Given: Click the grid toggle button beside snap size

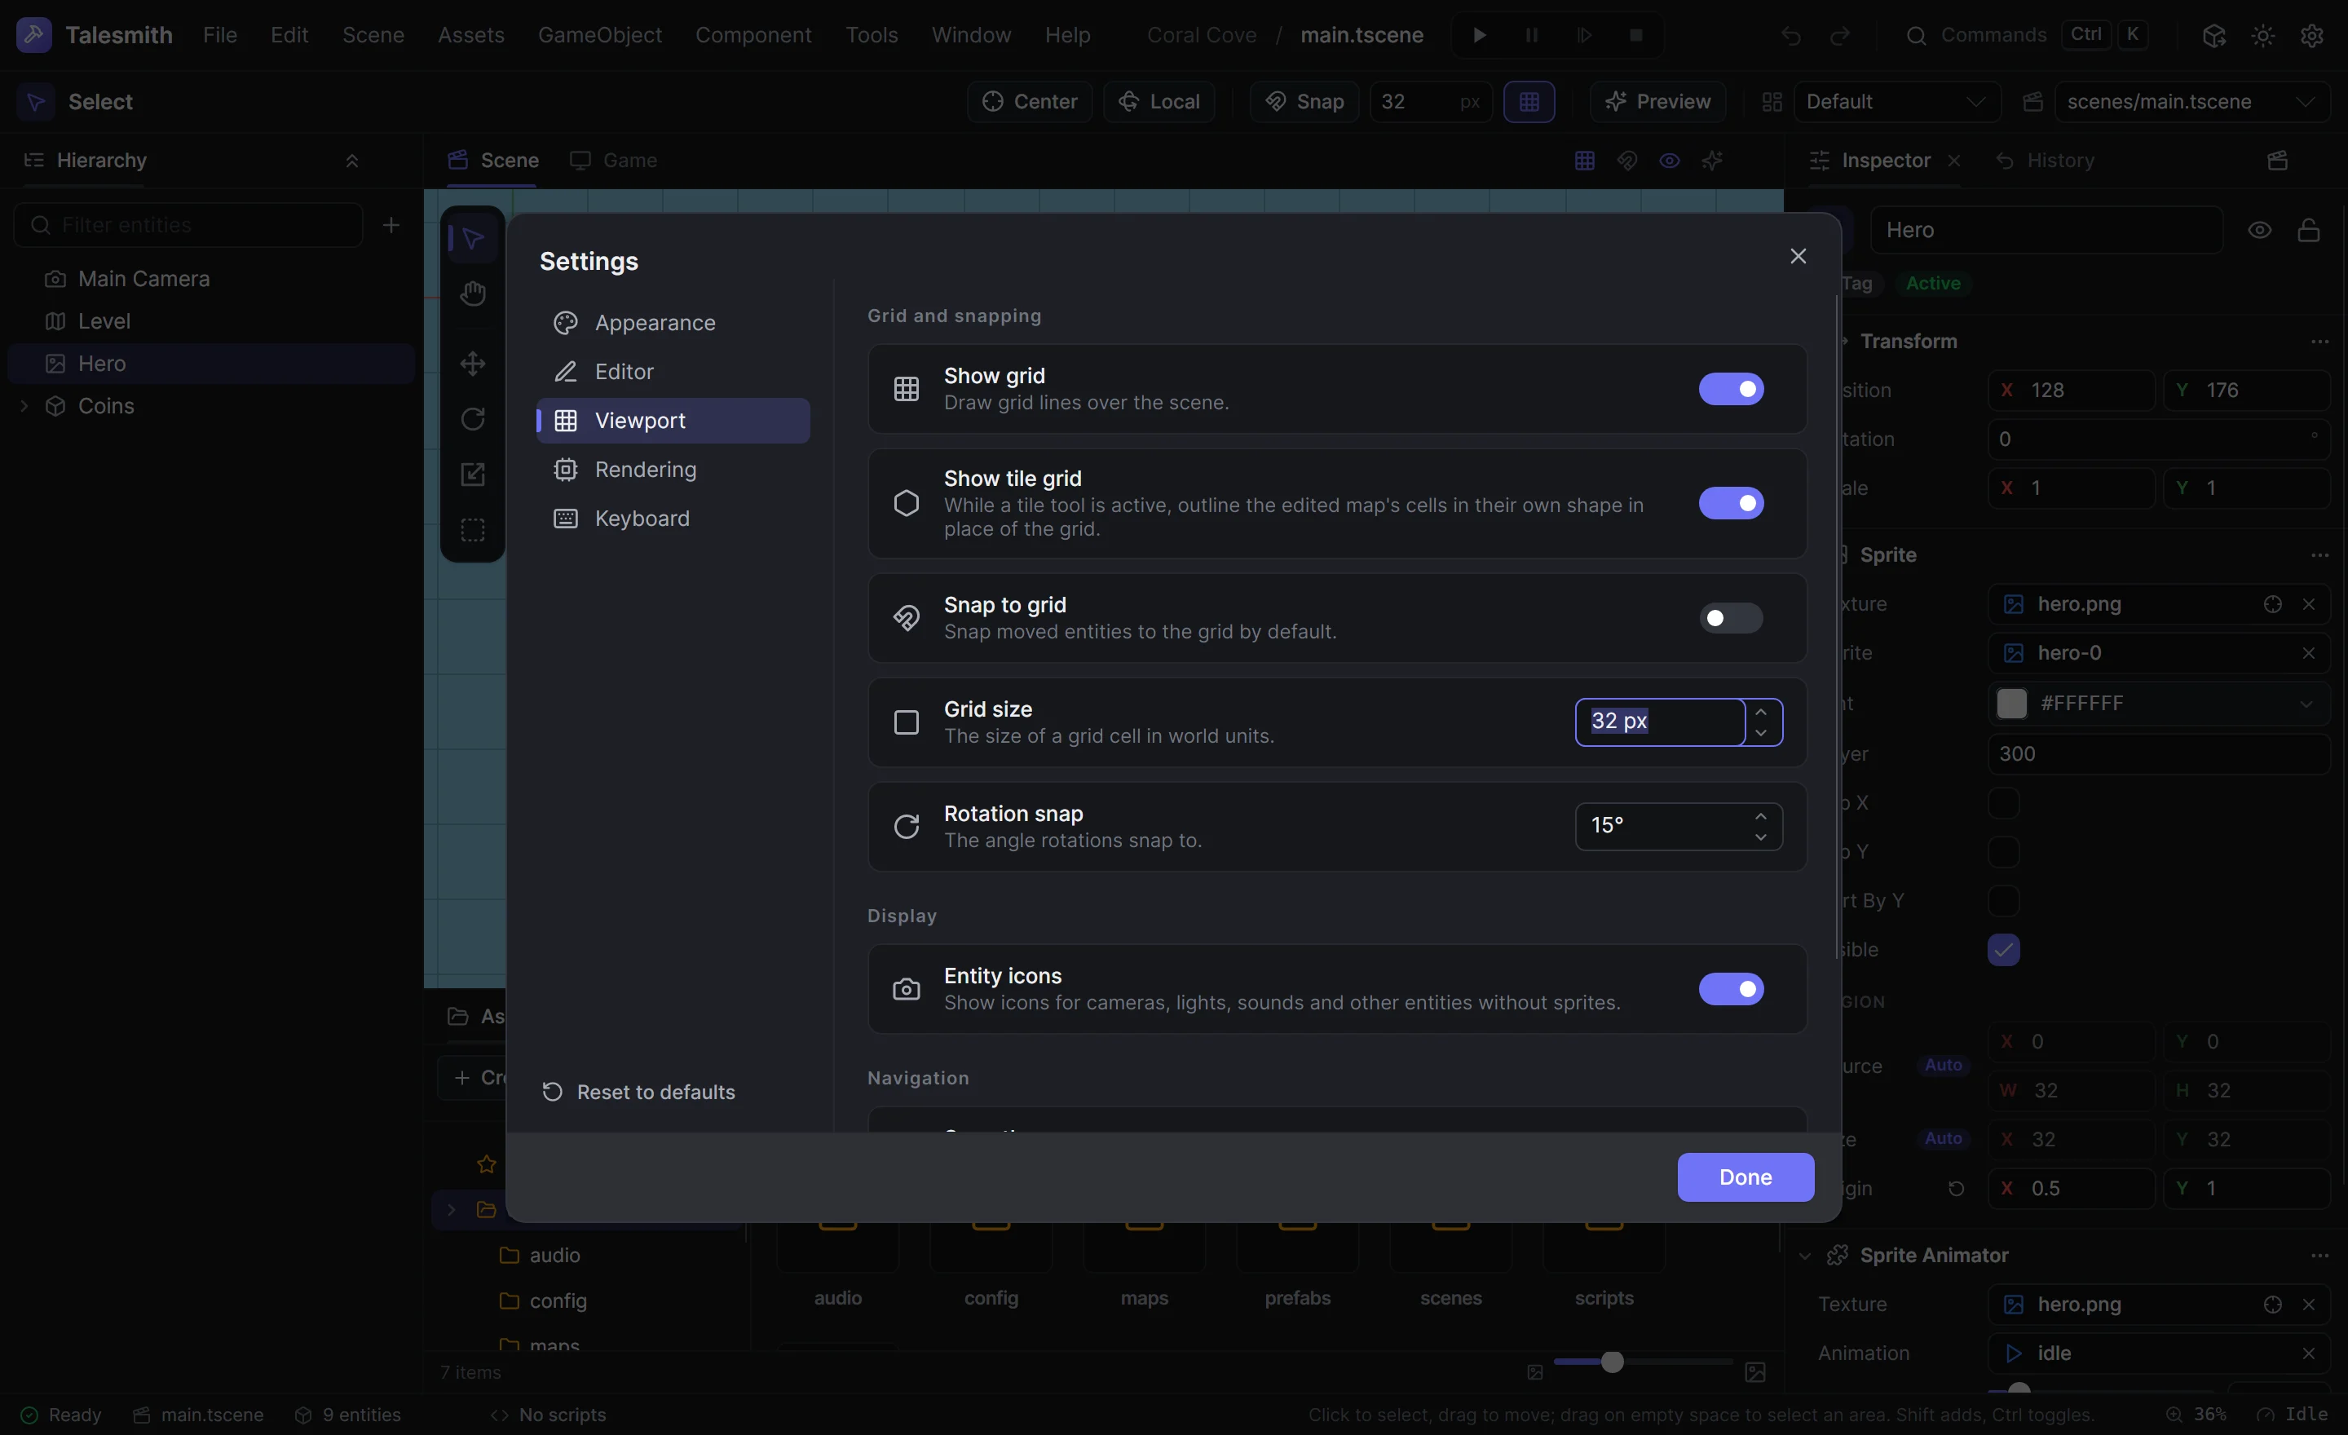Looking at the screenshot, I should point(1529,101).
